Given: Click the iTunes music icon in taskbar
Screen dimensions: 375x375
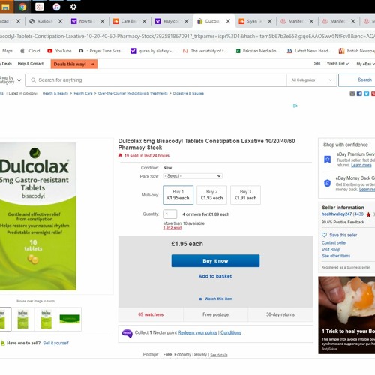Looking at the screenshot, I should coord(56,7).
